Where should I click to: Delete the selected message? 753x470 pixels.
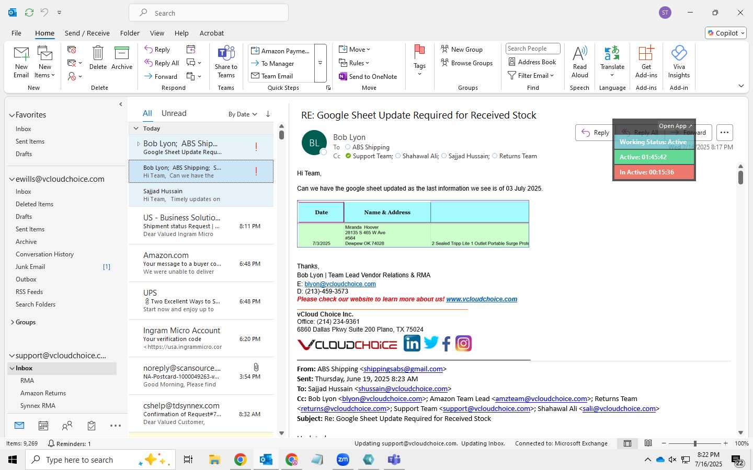tap(98, 58)
